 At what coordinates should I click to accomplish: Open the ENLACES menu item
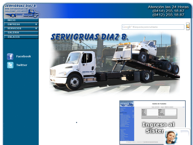(21, 37)
